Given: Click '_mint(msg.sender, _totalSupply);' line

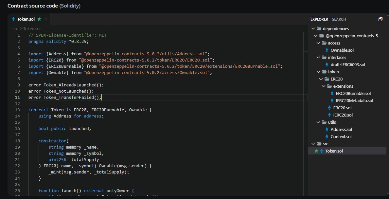Looking at the screenshot, I should coord(89,172).
